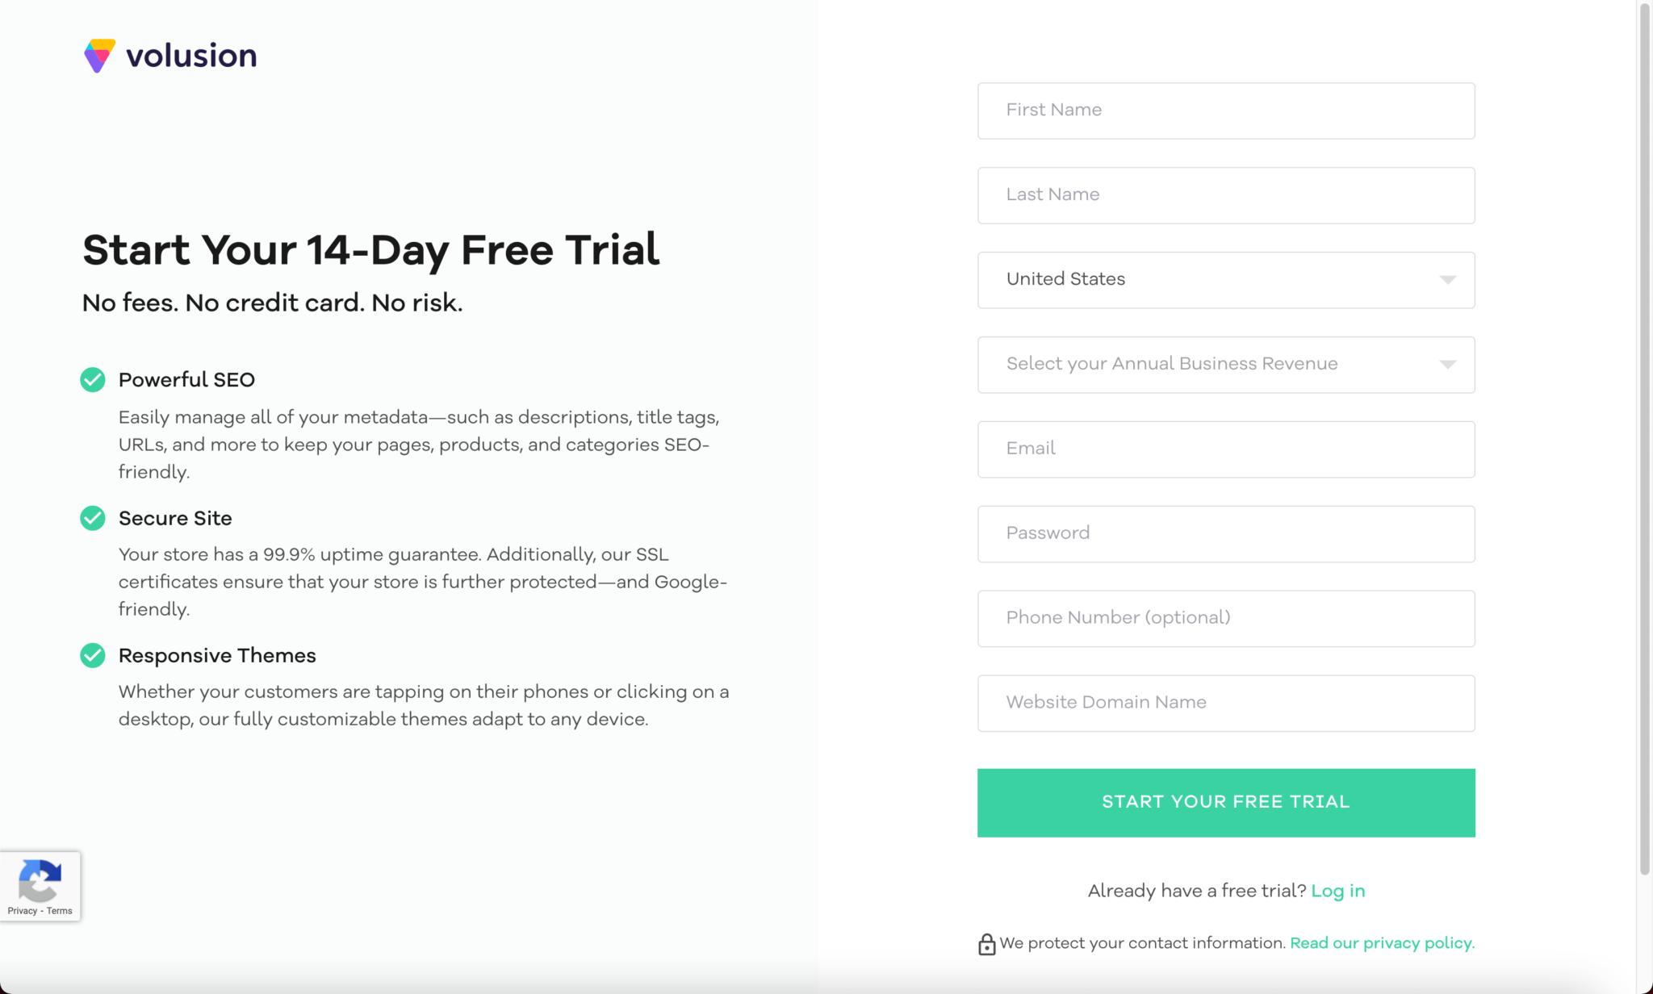Click into the Password field
The height and width of the screenshot is (994, 1653).
(x=1225, y=533)
